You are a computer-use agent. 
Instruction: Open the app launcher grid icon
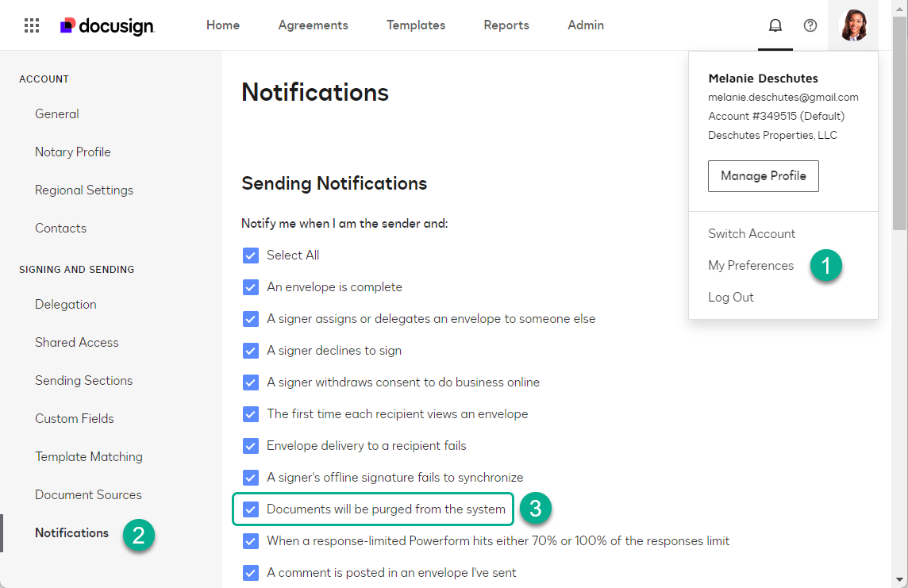(x=31, y=25)
